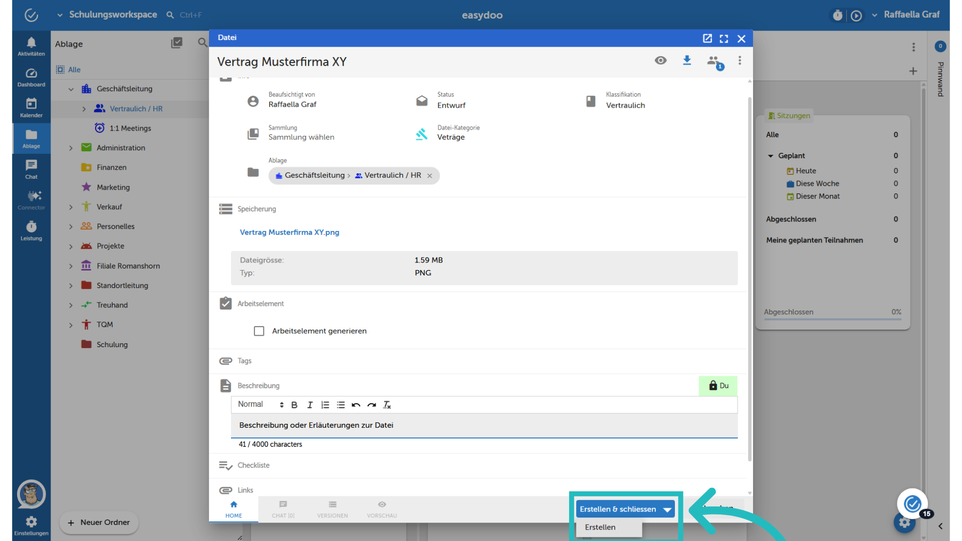The image size is (962, 541).
Task: Click the undo icon in editor toolbar
Action: point(356,405)
